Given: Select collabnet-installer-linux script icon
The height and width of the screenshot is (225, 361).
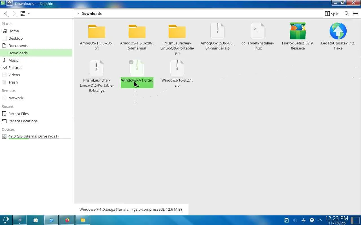Looking at the screenshot, I should (257, 31).
